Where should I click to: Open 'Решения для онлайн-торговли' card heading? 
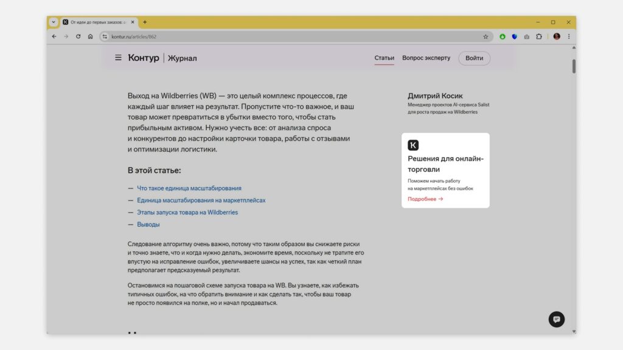click(445, 164)
